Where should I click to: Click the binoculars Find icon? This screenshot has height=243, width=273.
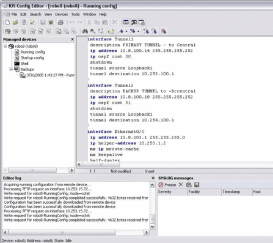tap(85, 31)
